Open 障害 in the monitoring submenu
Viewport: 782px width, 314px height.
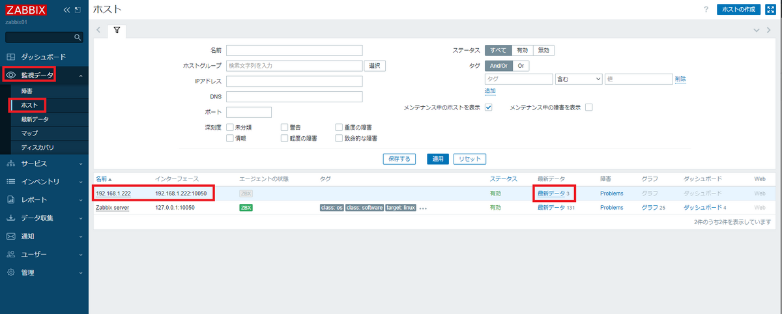(x=26, y=91)
